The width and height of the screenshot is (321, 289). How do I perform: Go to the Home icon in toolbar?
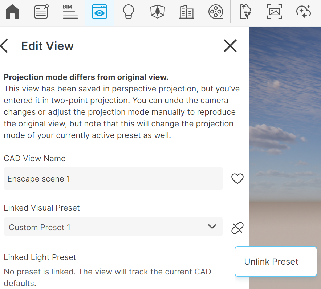[12, 12]
